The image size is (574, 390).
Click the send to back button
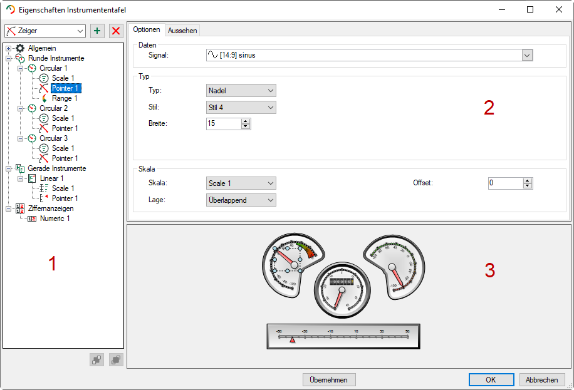point(97,359)
